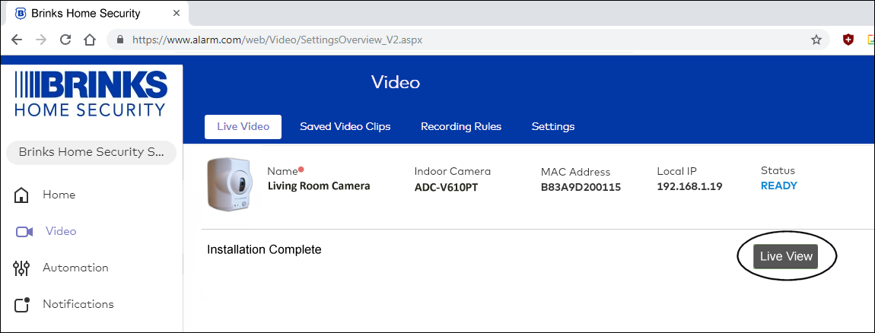Image resolution: width=875 pixels, height=333 pixels.
Task: Open the Recording Rules tab
Action: point(461,127)
